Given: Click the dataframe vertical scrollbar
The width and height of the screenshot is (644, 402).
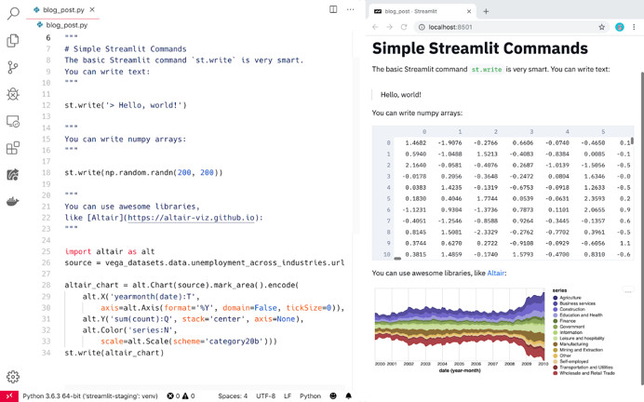Looking at the screenshot, I should pyautogui.click(x=632, y=141).
